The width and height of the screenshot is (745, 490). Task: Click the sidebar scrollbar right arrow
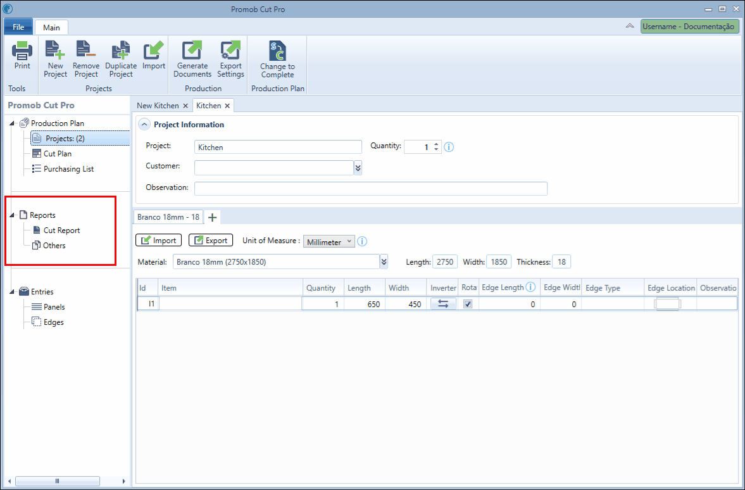(x=123, y=481)
